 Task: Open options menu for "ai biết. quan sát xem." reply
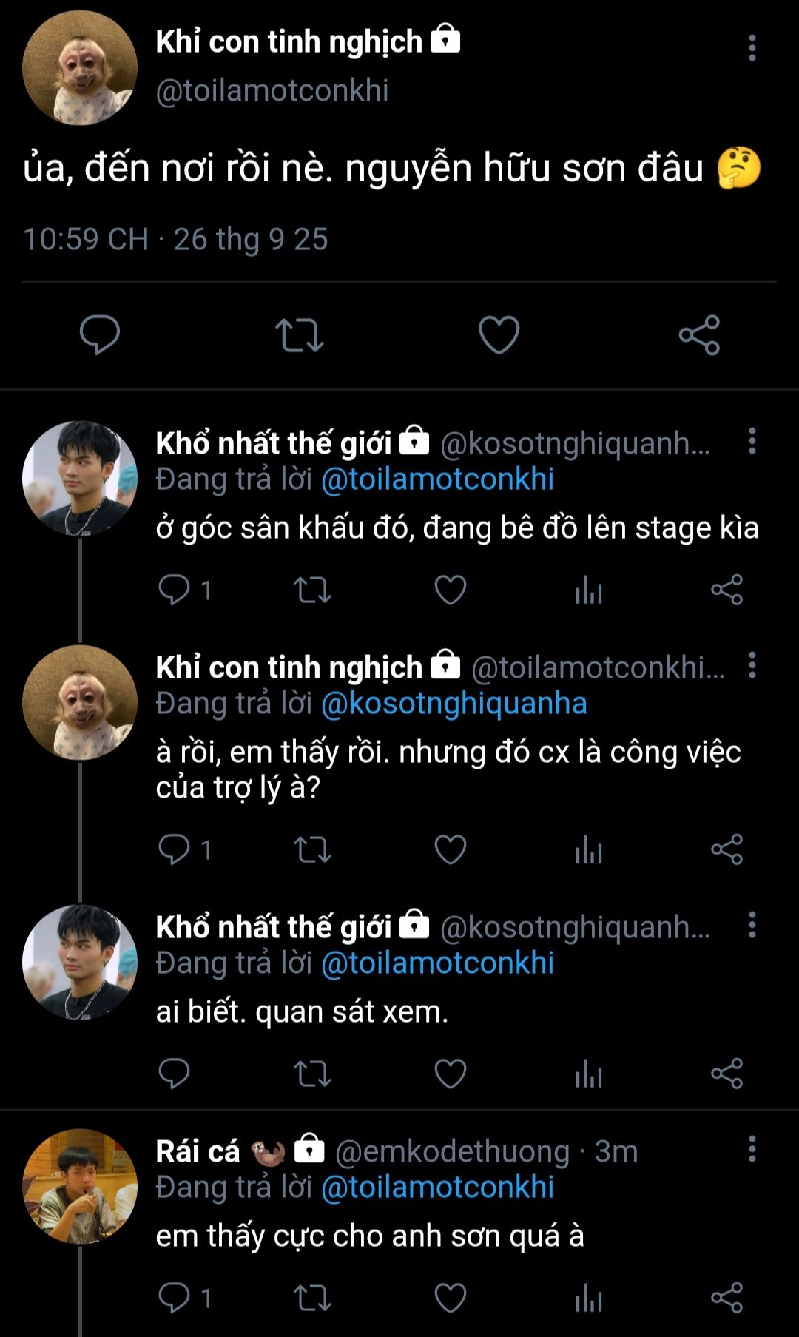click(x=752, y=925)
